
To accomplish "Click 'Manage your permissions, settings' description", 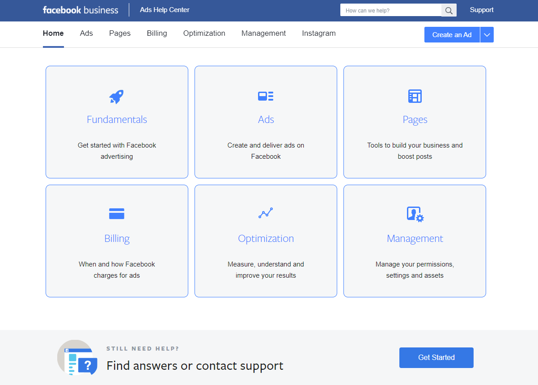I will tap(415, 270).
